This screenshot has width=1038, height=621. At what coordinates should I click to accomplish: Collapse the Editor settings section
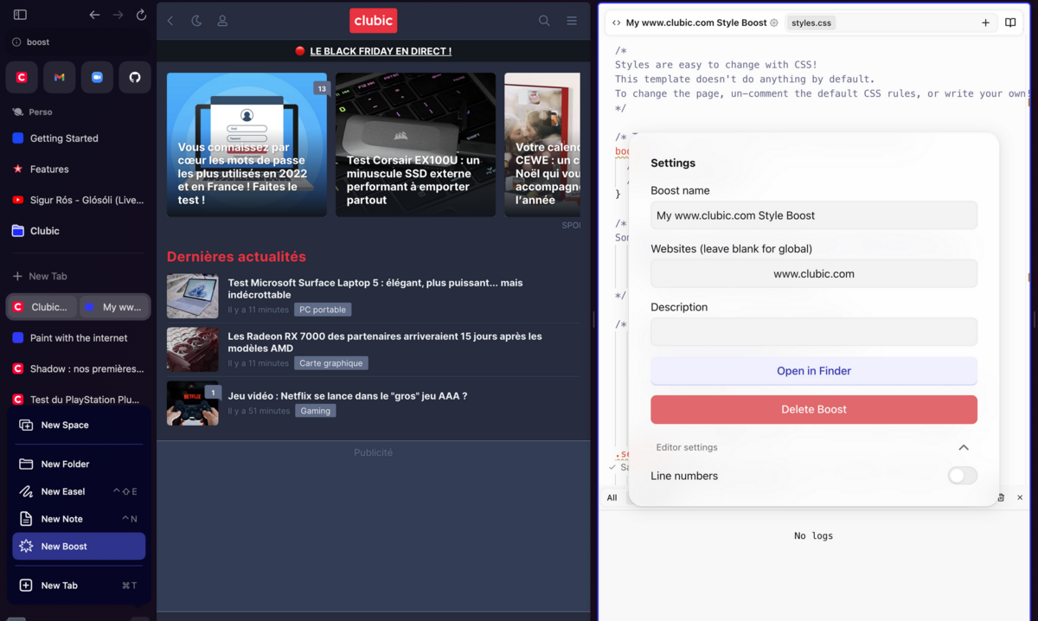pyautogui.click(x=964, y=447)
